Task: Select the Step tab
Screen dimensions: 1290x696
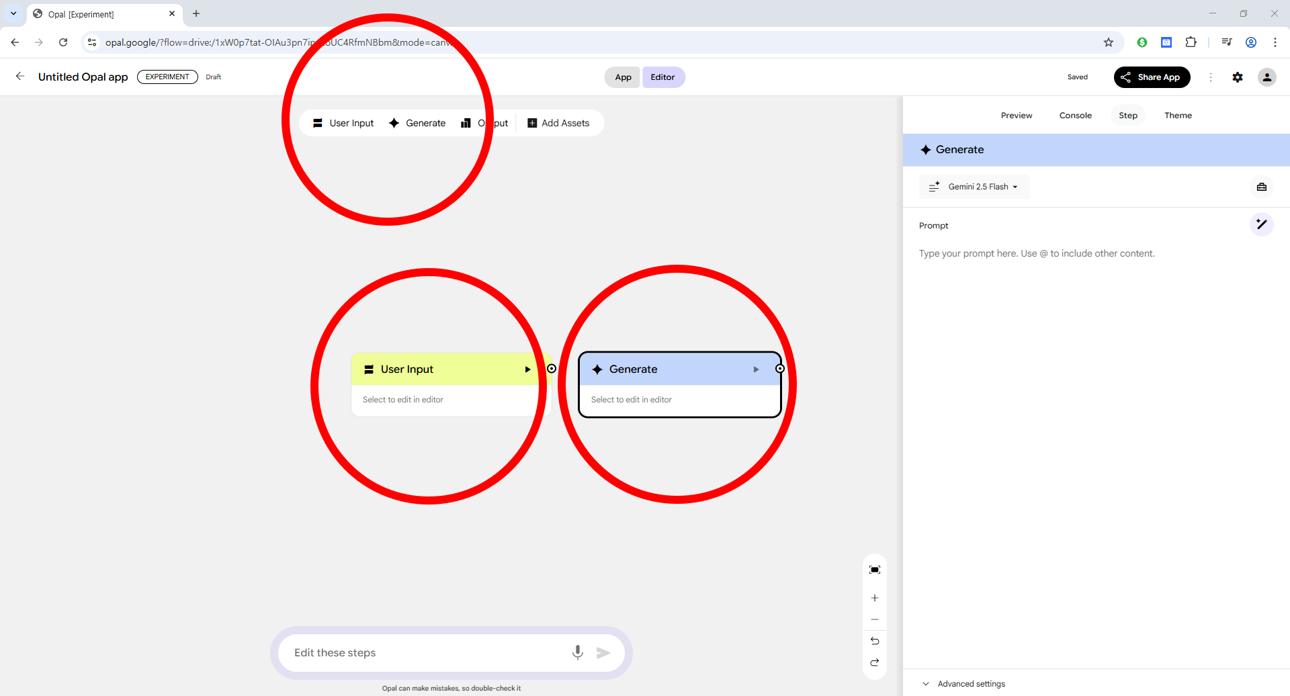Action: 1128,116
